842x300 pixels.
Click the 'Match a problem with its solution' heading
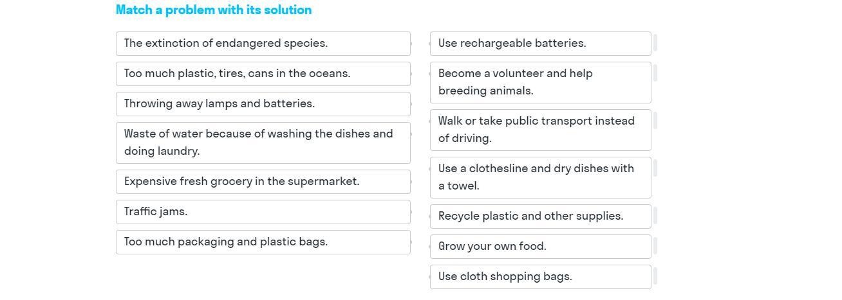click(214, 10)
